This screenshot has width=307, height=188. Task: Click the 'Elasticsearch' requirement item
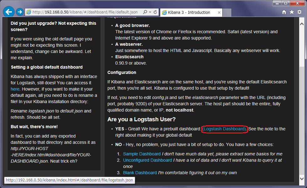[x=130, y=57]
